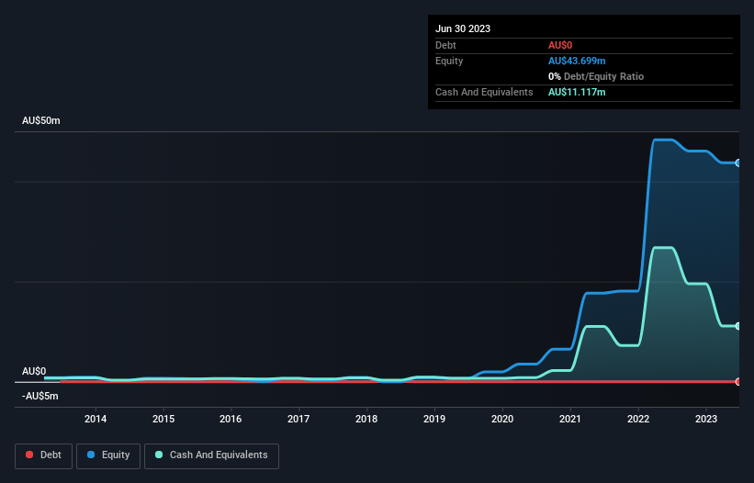The image size is (754, 483).
Task: Click the Equity row label in tooltip
Action: [x=449, y=61]
